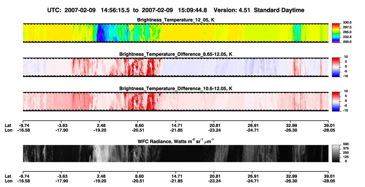
Task: Click the 200.0 color bar label
Action: pos(347,41)
